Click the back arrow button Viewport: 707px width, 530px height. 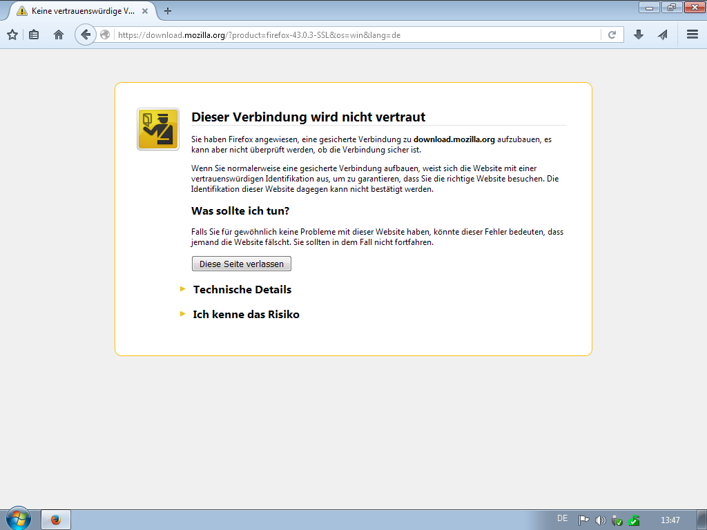click(x=86, y=35)
